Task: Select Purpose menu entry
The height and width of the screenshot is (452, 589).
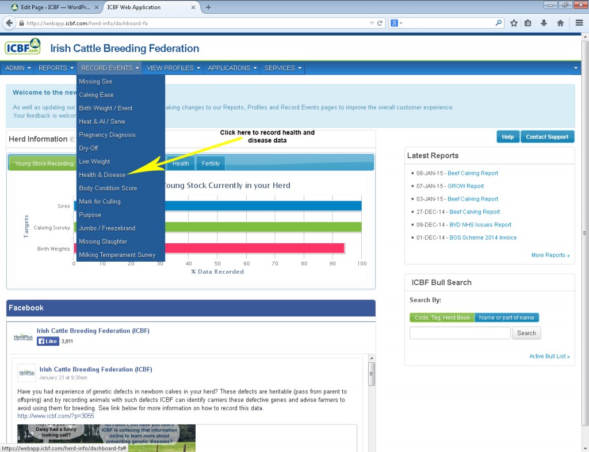Action: coord(121,214)
